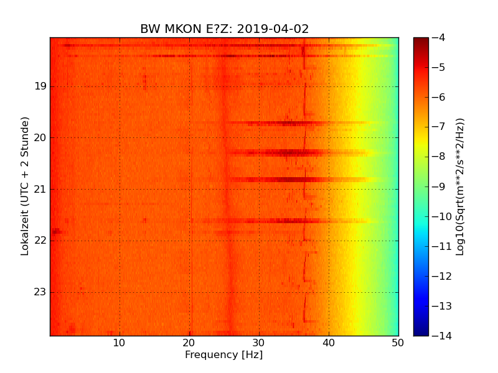Click the dark blue bottom of the colorbar

(x=421, y=330)
